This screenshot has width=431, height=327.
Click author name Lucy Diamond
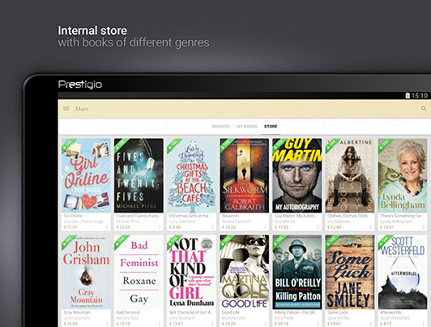point(182,222)
